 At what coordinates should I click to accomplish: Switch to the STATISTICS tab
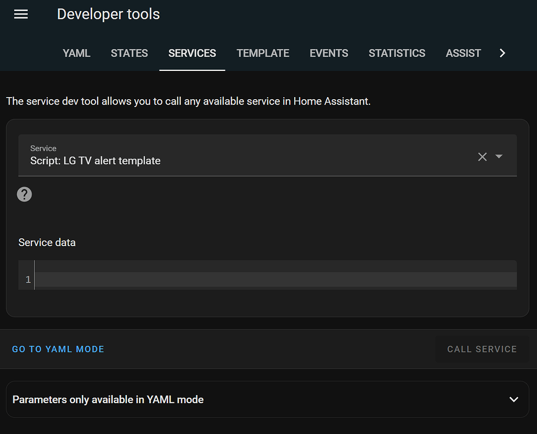(396, 53)
